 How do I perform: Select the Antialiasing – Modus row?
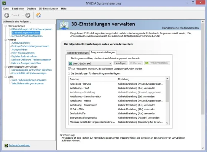pos(117,101)
